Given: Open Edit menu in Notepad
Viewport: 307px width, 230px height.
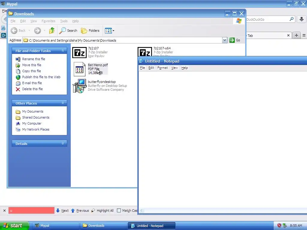Looking at the screenshot, I should [x=151, y=68].
